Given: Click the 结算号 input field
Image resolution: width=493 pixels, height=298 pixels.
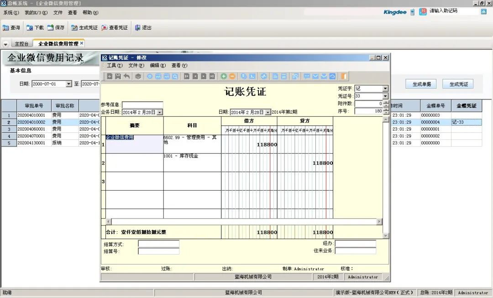Looking at the screenshot, I should 159,251.
